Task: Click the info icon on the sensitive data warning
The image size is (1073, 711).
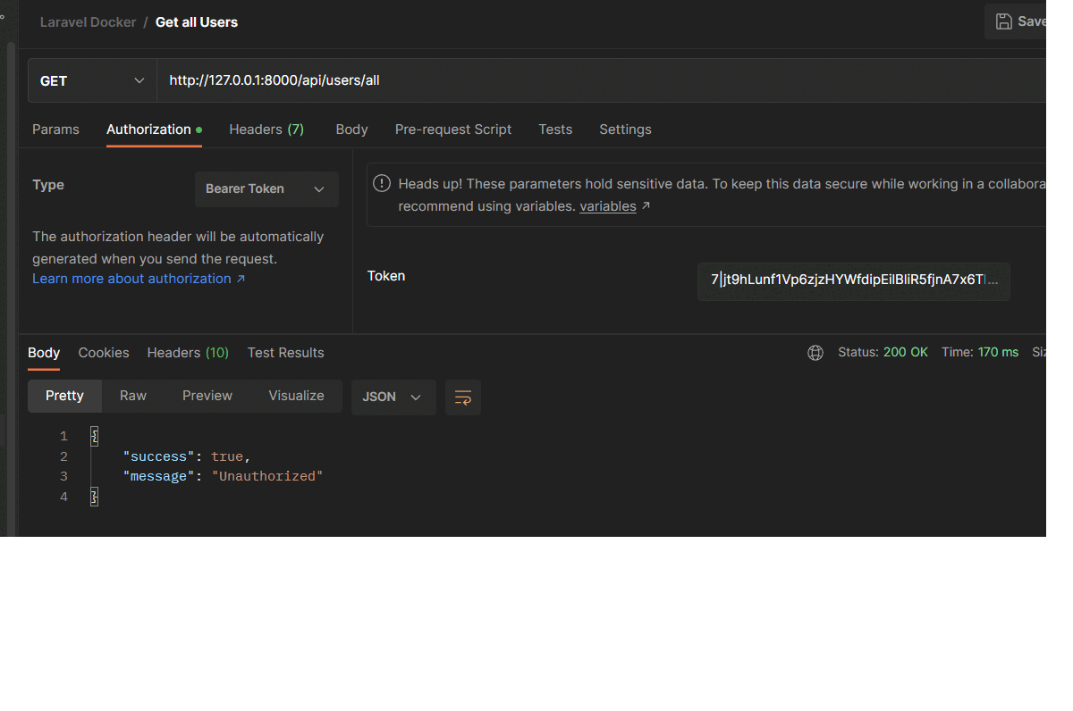Action: click(381, 182)
